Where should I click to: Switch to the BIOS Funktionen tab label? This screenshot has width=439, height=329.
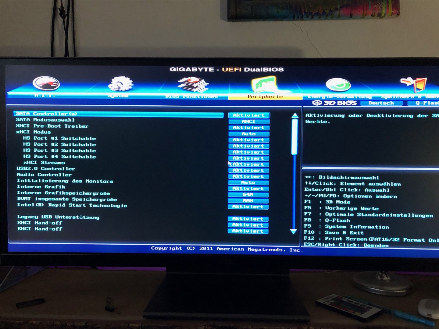(x=191, y=97)
